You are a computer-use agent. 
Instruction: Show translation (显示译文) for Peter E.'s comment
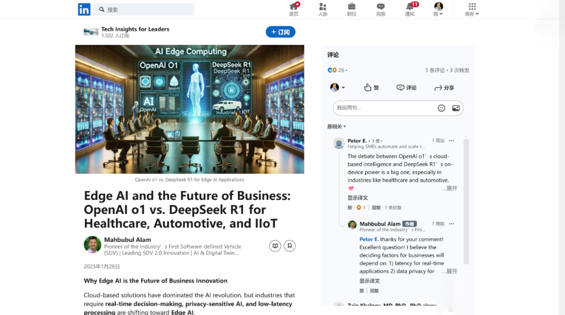357,198
